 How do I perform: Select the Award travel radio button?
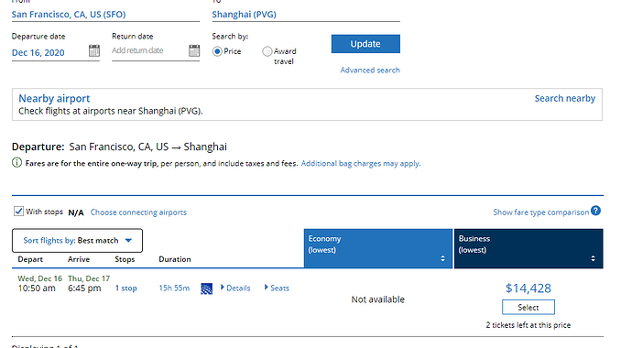[x=267, y=51]
